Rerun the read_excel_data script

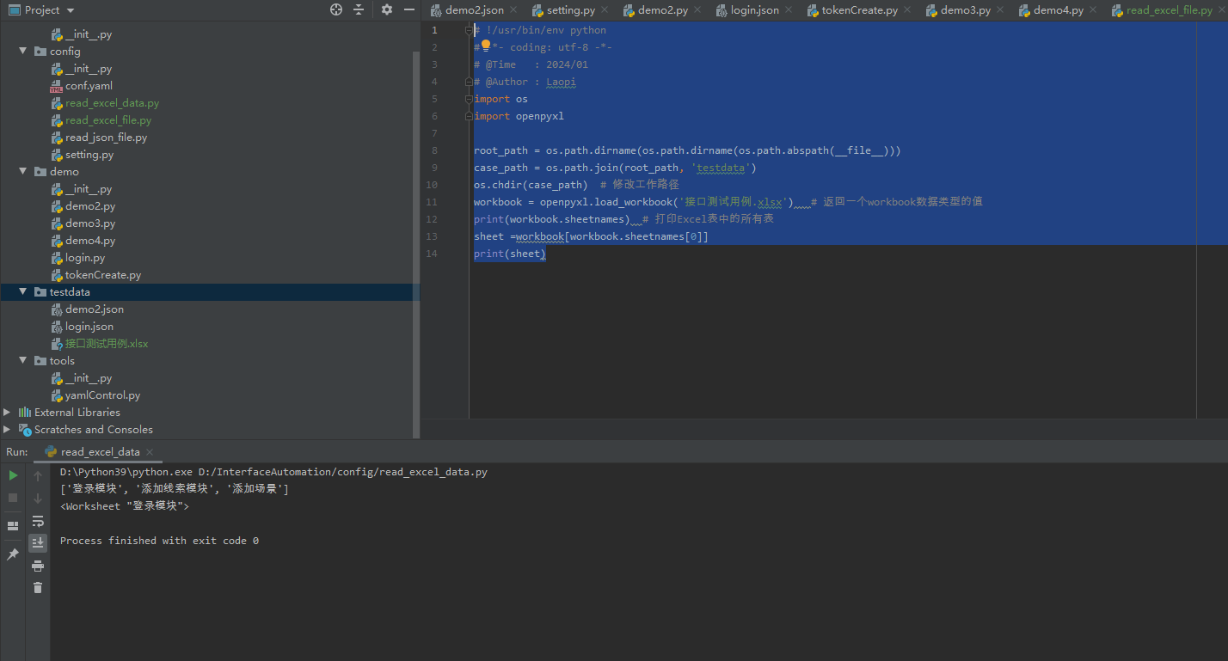[11, 475]
